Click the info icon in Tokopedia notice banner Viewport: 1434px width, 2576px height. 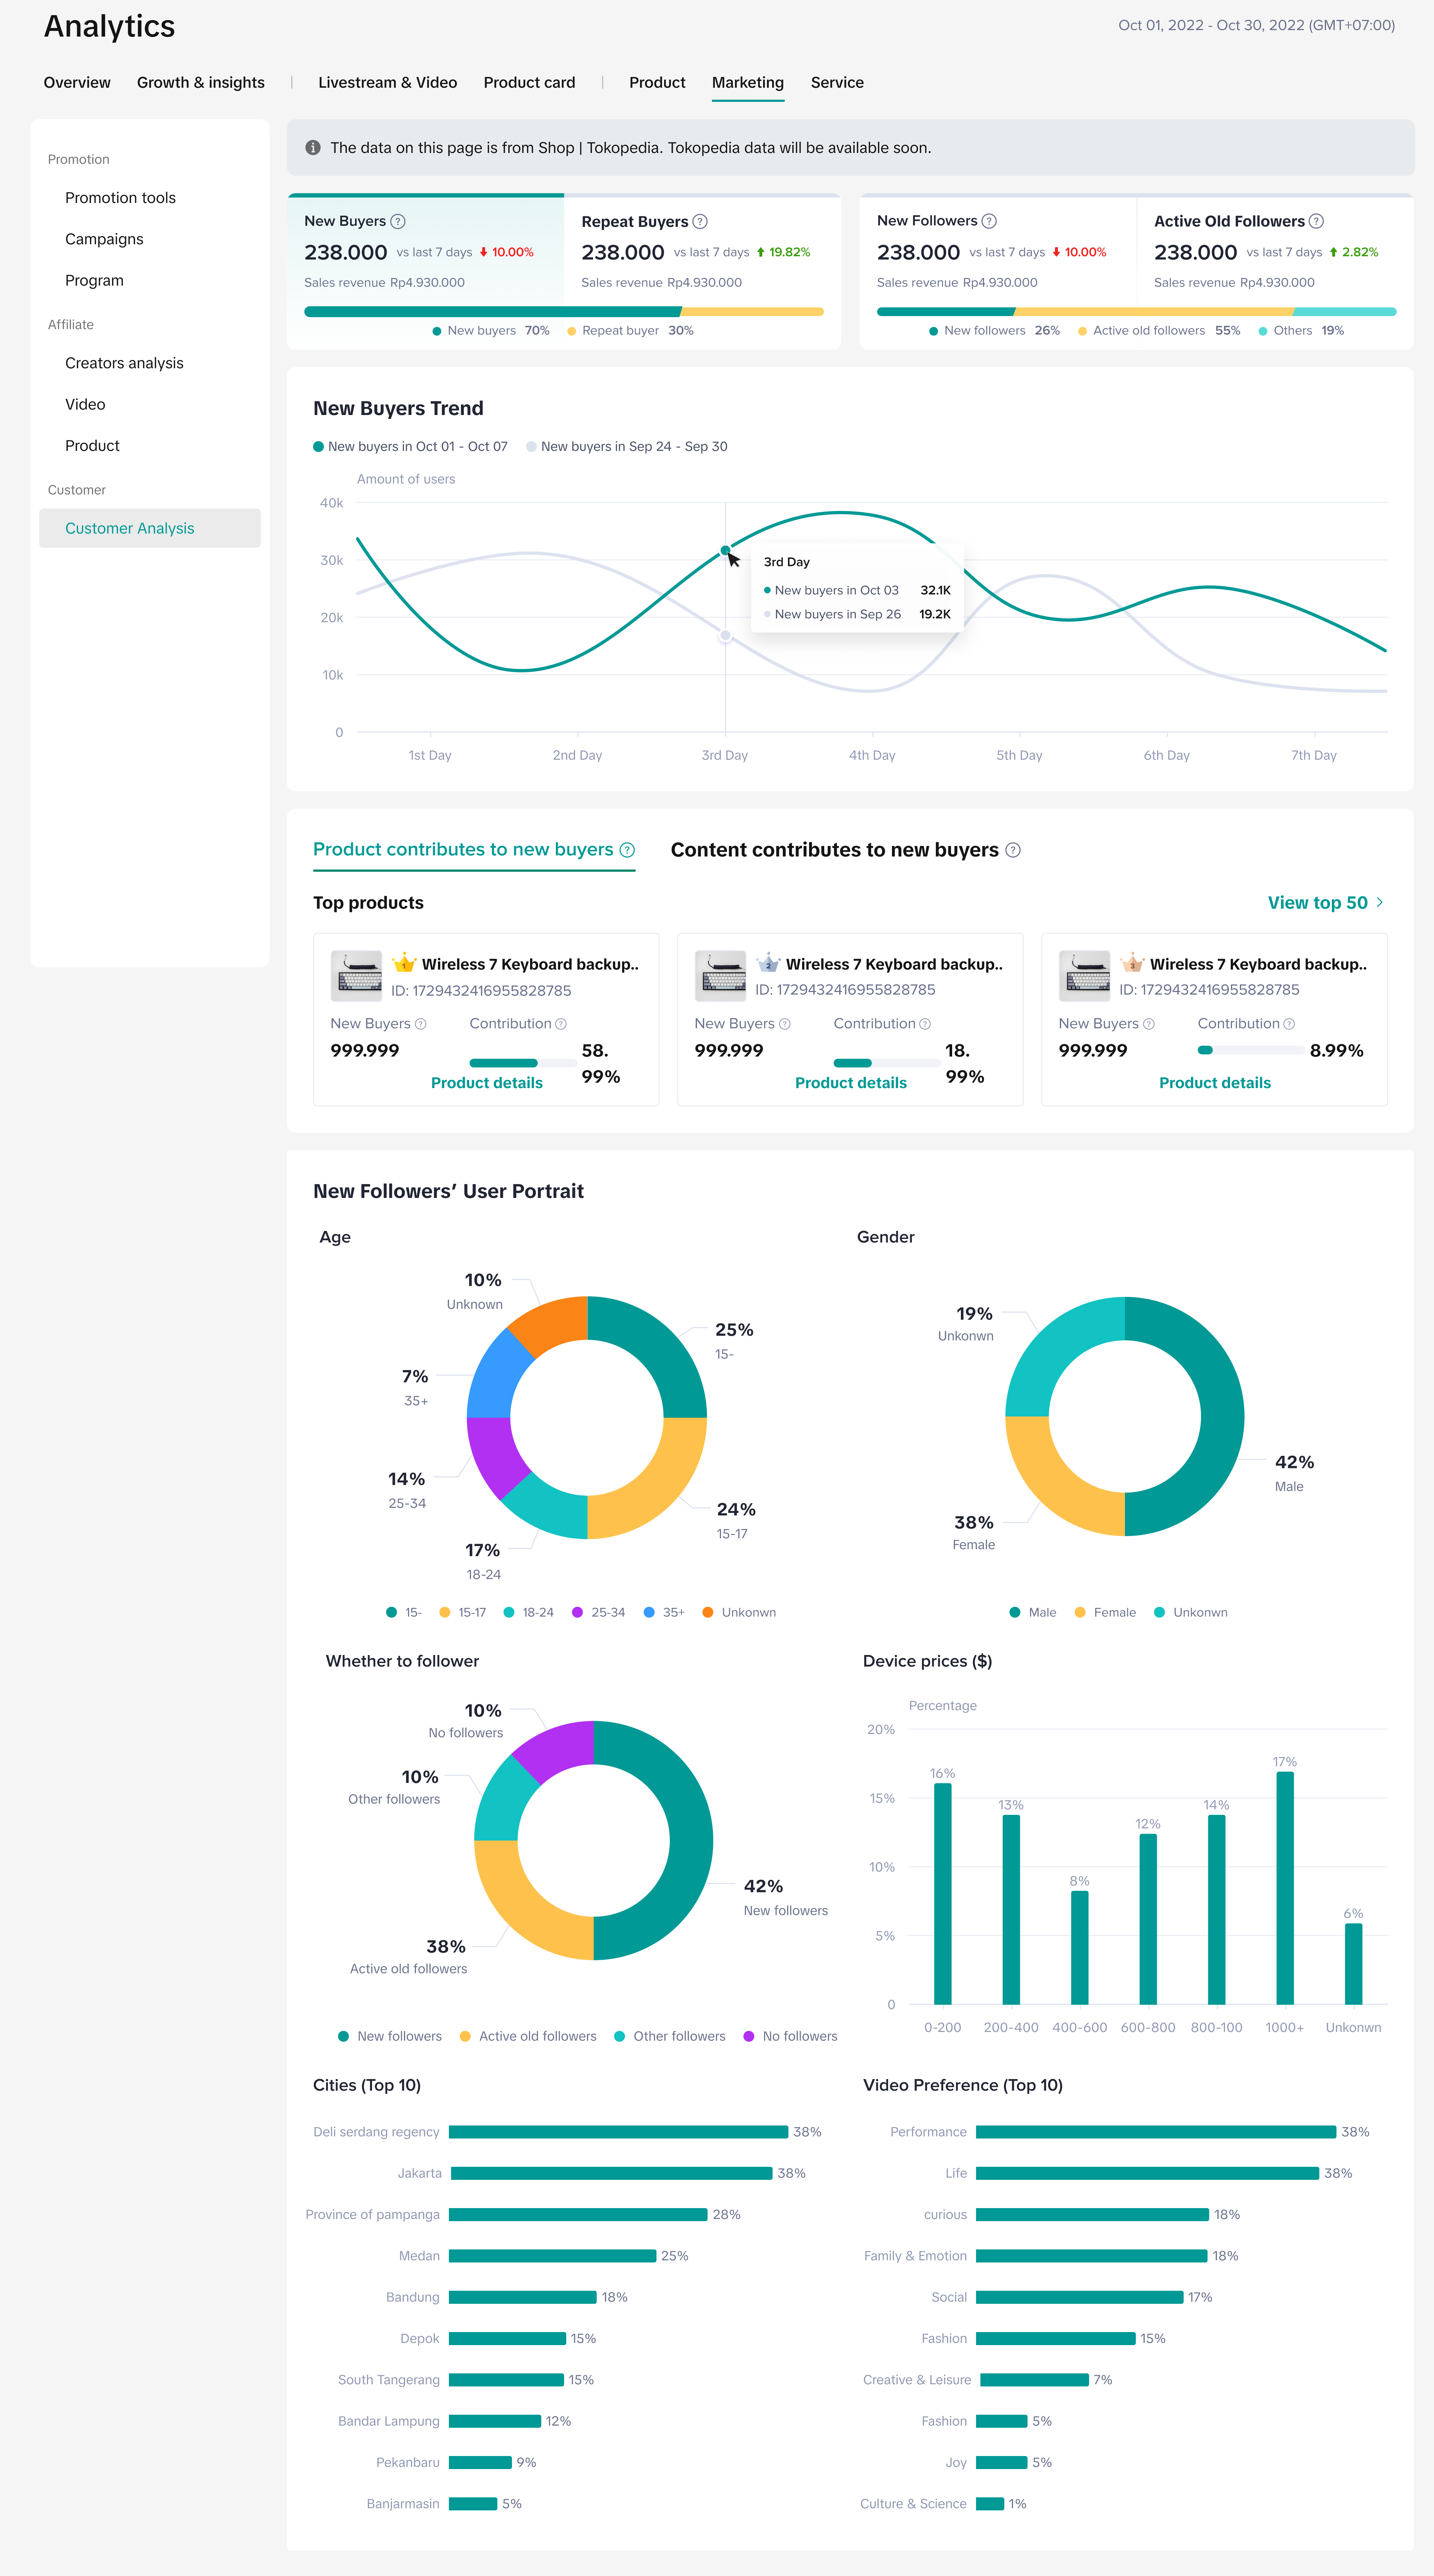(313, 148)
